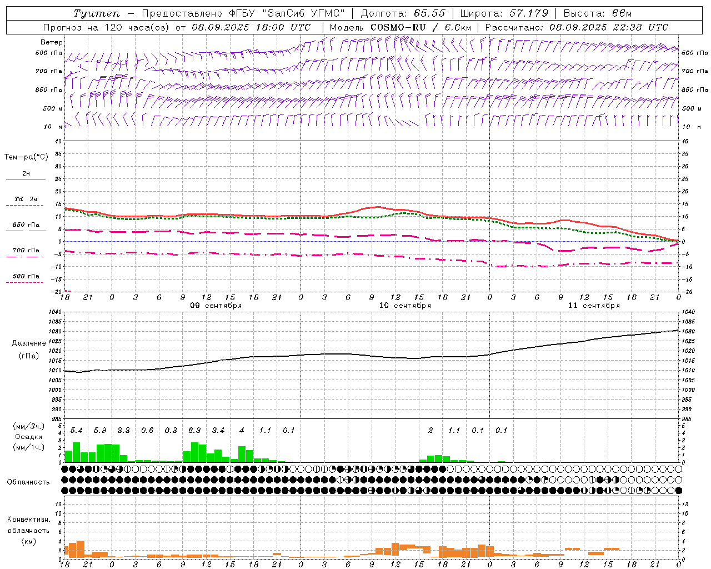This screenshot has height=569, width=711.
Task: Select the "Высота: 66м" elevation text
Action: [597, 13]
